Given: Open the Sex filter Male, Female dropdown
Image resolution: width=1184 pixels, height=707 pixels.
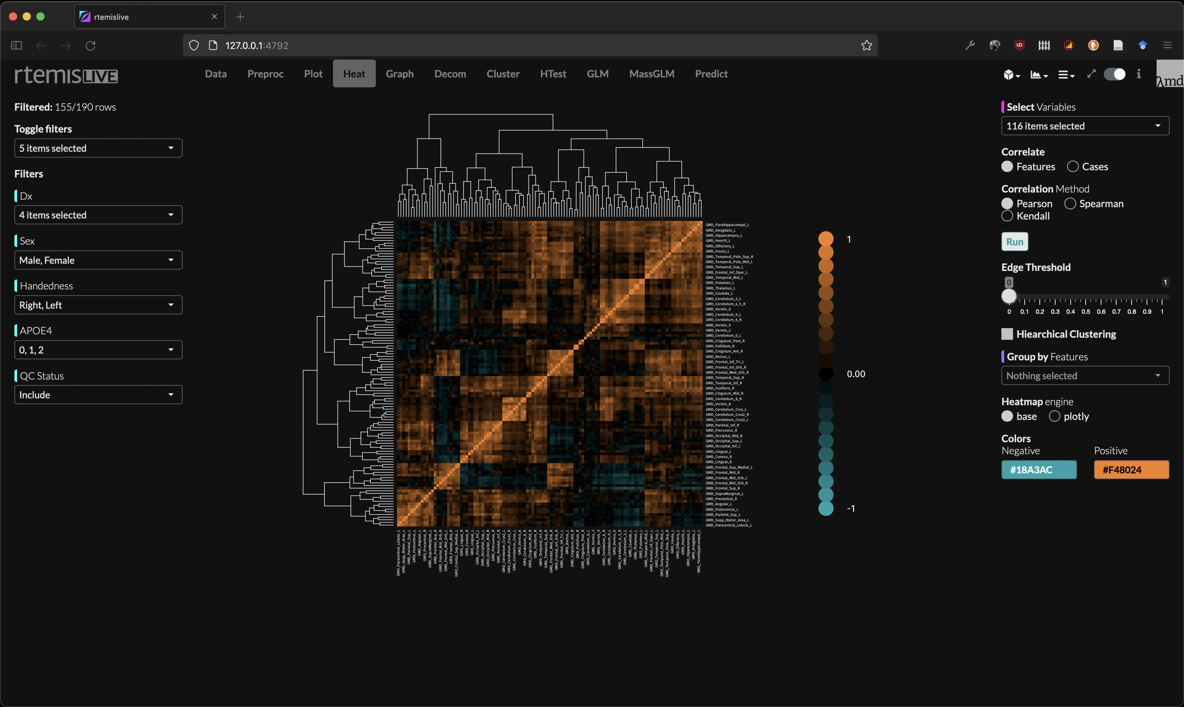Looking at the screenshot, I should [x=98, y=260].
